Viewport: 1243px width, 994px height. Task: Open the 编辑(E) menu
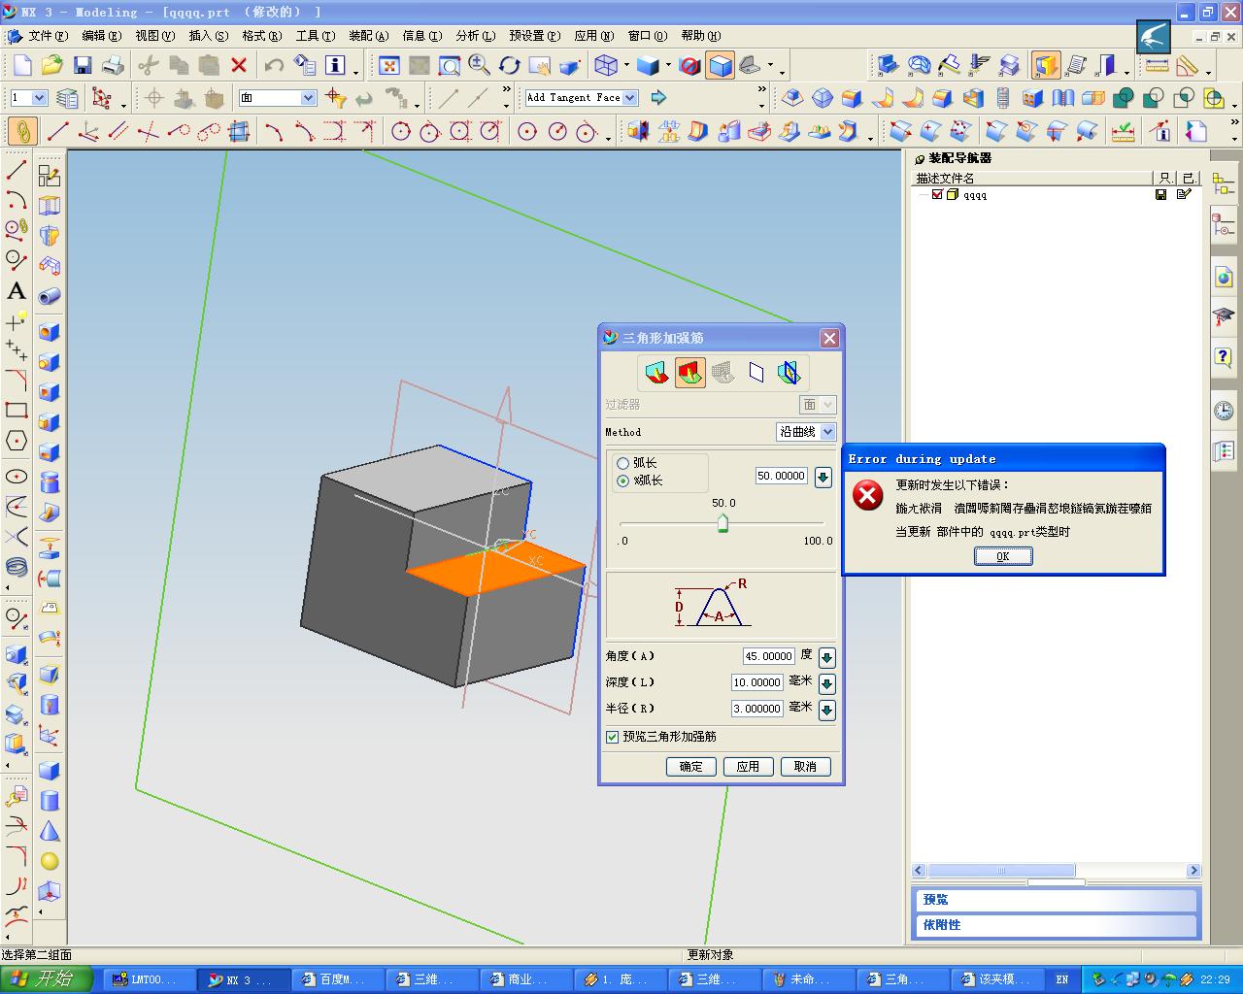(x=101, y=36)
